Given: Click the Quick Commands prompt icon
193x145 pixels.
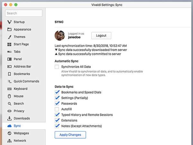Looking at the screenshot, I should [x=9, y=81].
